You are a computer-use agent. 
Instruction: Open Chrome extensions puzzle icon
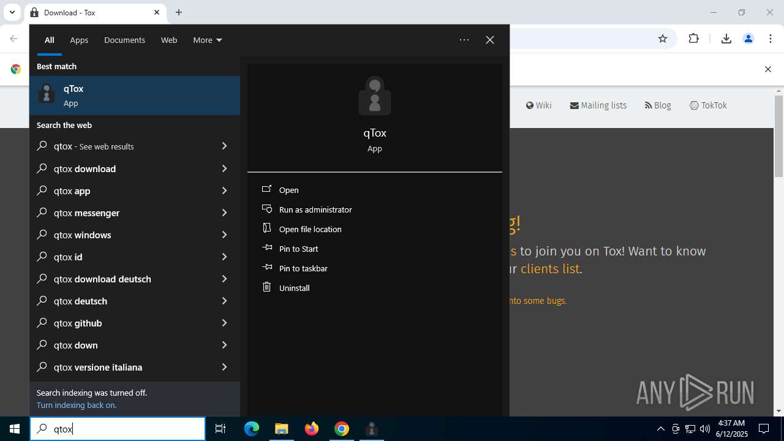[x=693, y=39]
